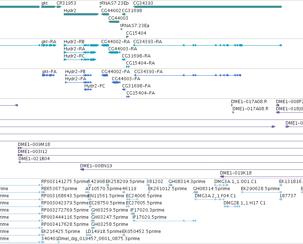Select RE65367.5prime EST label
303x244 pixels.
point(59,189)
